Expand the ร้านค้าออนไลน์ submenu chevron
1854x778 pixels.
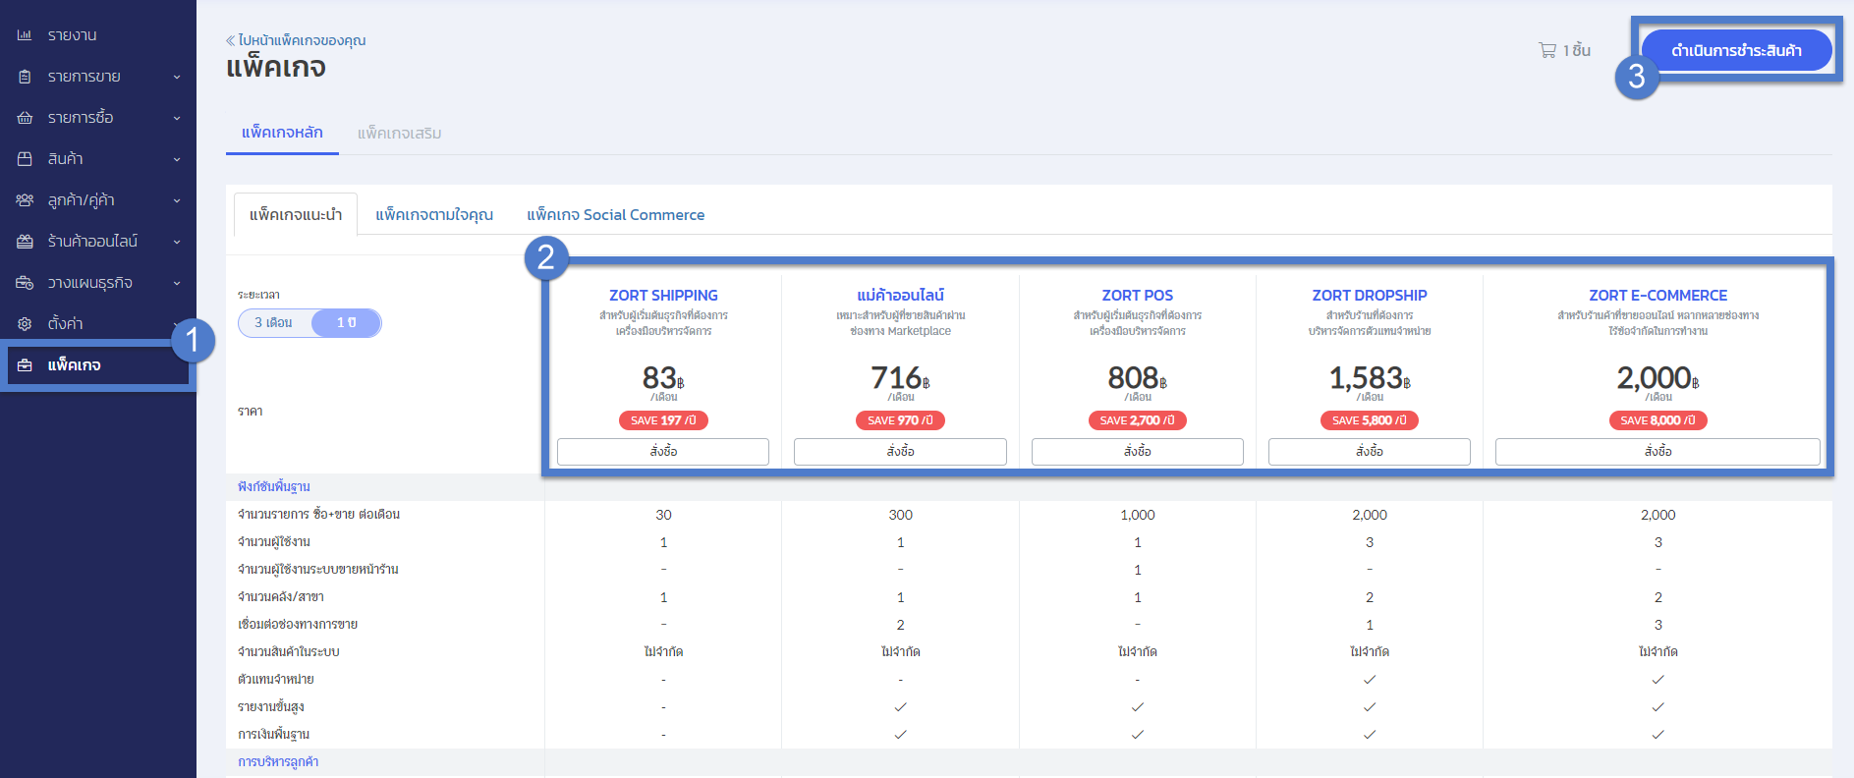click(177, 242)
